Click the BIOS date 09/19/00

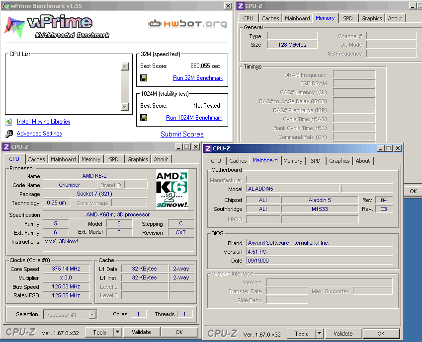tap(320, 261)
